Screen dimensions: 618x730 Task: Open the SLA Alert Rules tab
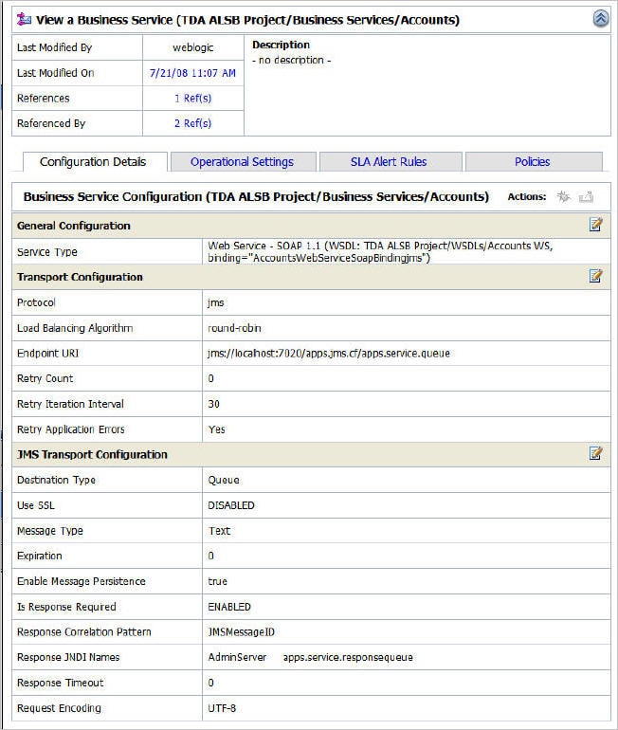[x=389, y=161]
